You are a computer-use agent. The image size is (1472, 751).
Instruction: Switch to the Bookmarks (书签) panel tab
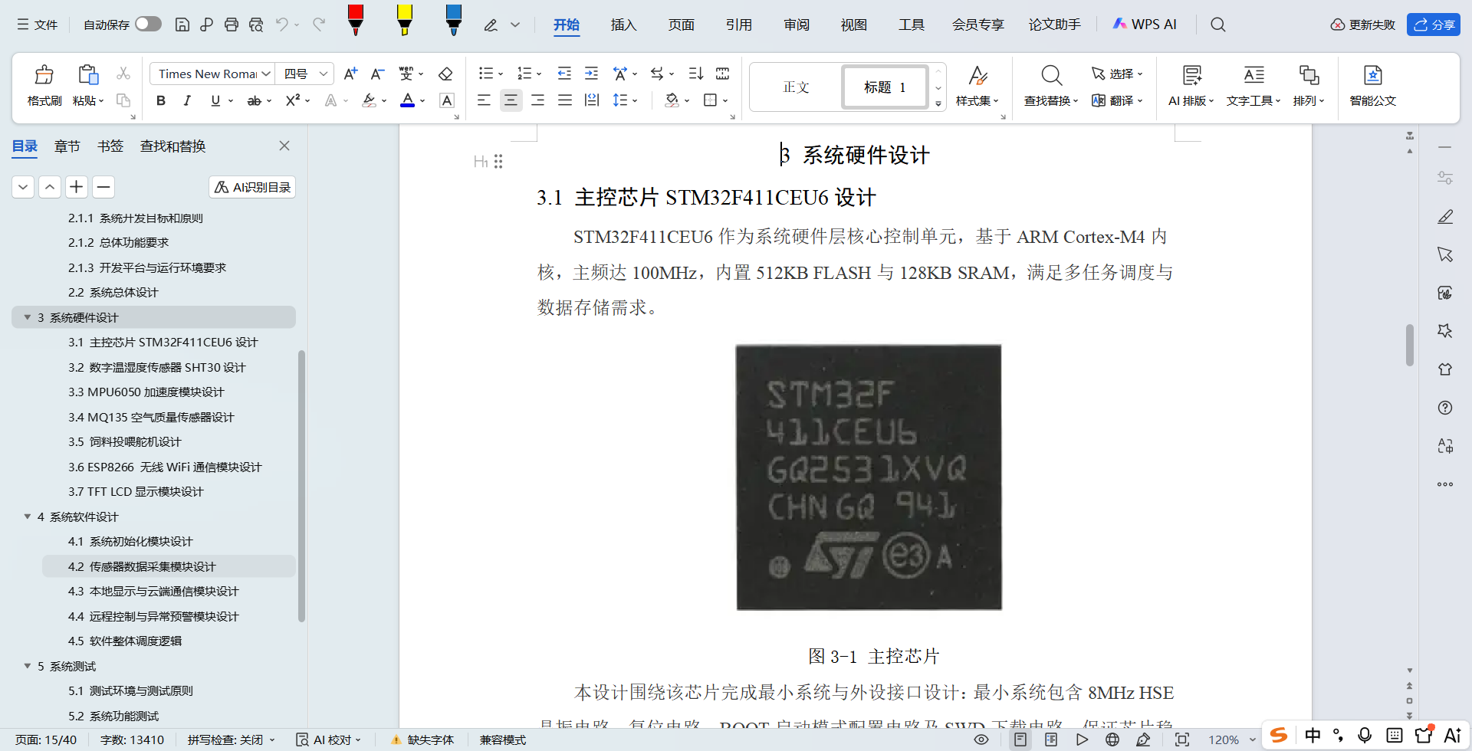tap(110, 146)
